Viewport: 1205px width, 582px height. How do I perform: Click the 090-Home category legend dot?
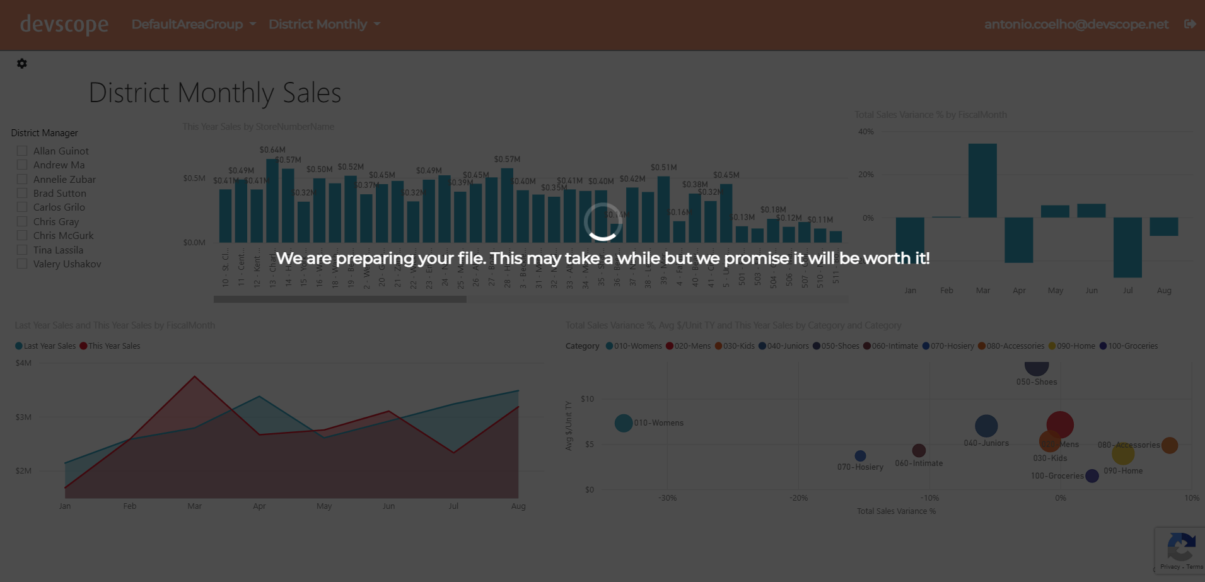point(1051,346)
